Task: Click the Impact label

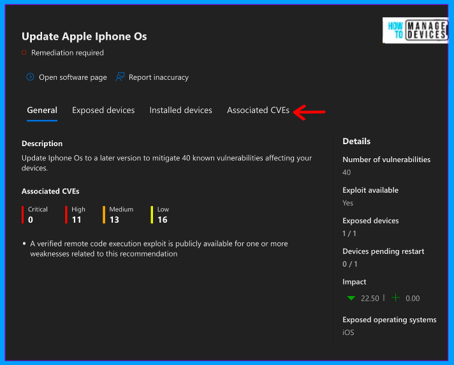Action: coord(354,282)
